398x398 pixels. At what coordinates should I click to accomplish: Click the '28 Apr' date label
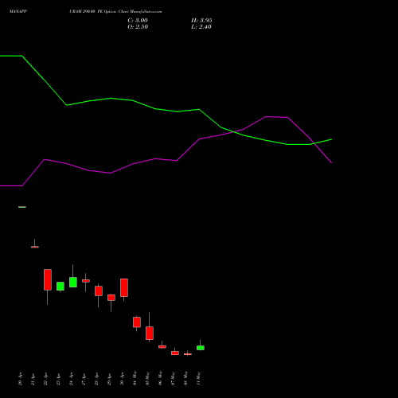[97, 379]
